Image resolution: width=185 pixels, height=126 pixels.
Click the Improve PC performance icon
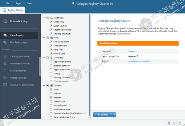[5, 85]
